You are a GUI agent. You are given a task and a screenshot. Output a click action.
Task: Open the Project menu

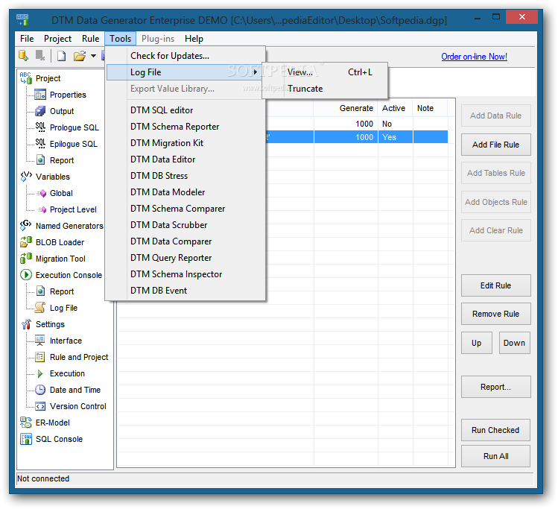click(57, 39)
